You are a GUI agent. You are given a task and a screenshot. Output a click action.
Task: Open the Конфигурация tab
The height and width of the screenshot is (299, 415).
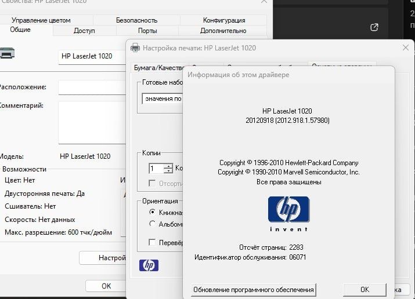point(224,20)
